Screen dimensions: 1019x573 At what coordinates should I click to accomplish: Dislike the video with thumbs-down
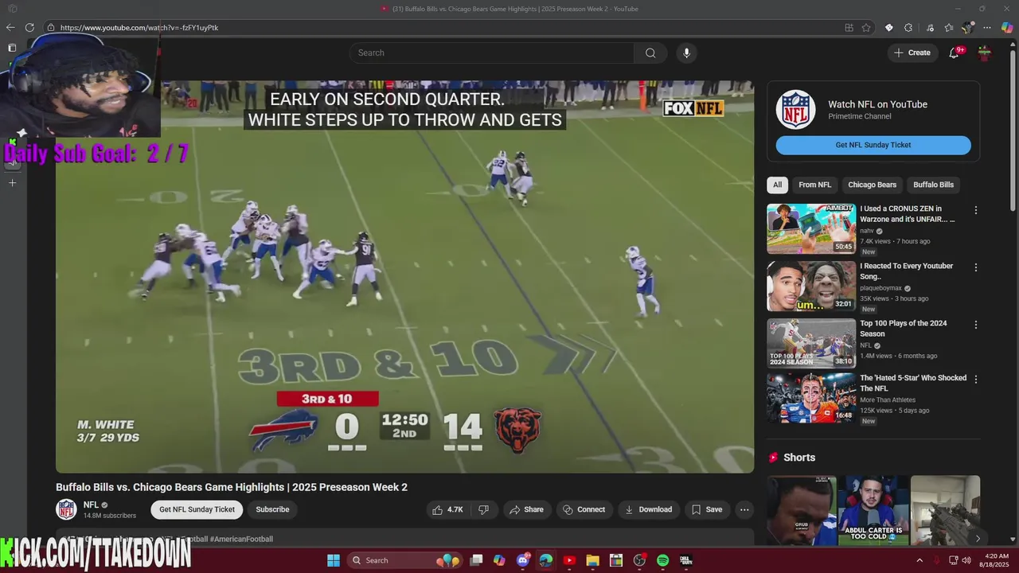[483, 509]
